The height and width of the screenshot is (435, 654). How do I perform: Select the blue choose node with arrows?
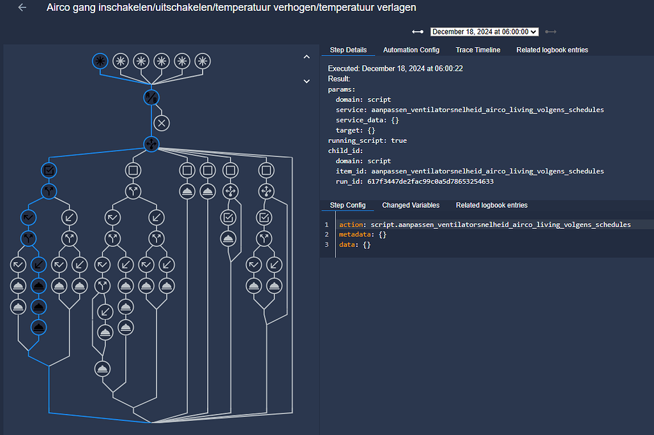coord(151,144)
